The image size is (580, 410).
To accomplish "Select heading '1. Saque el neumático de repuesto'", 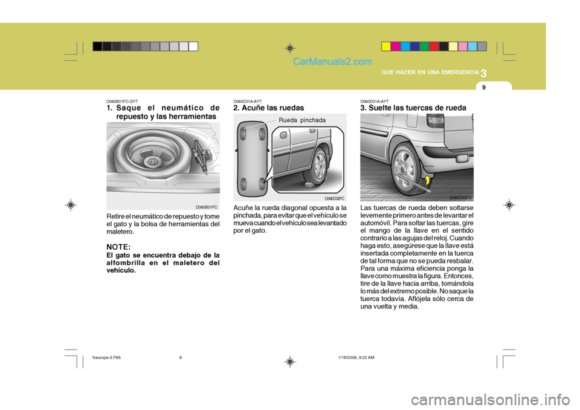I will [163, 112].
